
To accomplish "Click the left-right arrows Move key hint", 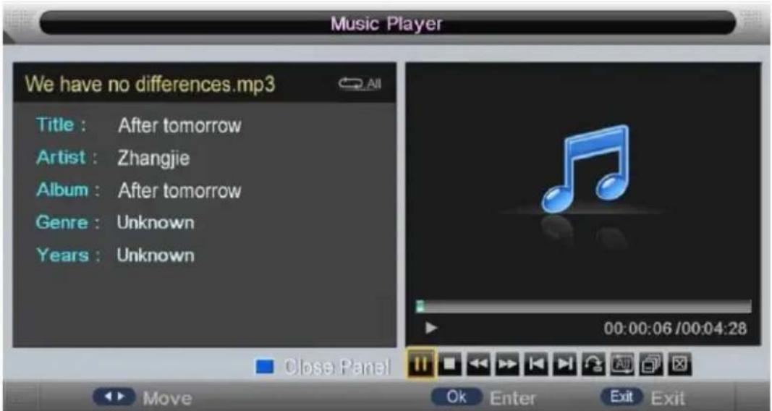I will click(114, 397).
